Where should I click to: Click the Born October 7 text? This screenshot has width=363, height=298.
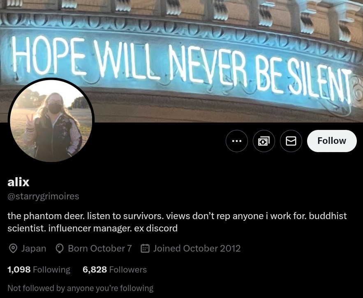100,248
